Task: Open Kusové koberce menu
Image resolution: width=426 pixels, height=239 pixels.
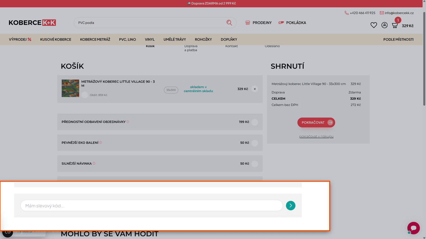Action: tap(56, 39)
